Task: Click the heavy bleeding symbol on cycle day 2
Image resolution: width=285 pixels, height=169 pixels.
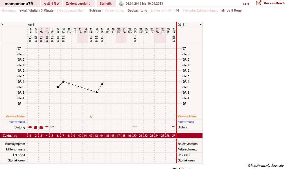Action: (x=36, y=128)
